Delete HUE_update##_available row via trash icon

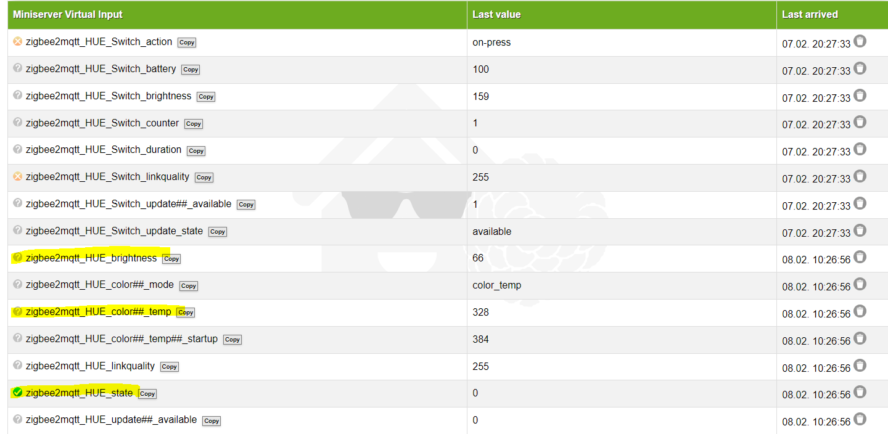pos(860,419)
